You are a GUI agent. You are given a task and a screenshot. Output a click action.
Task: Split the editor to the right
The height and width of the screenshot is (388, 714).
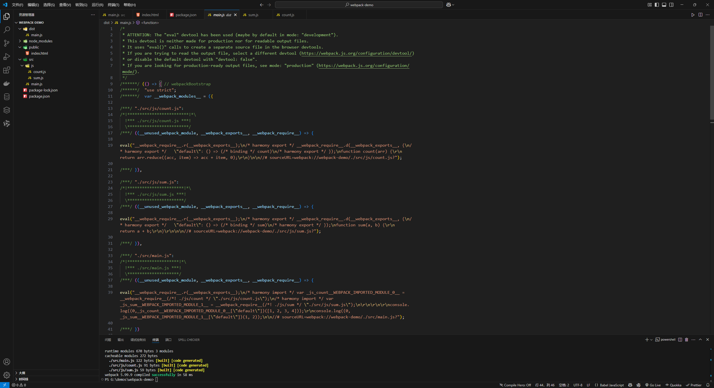[x=700, y=15]
